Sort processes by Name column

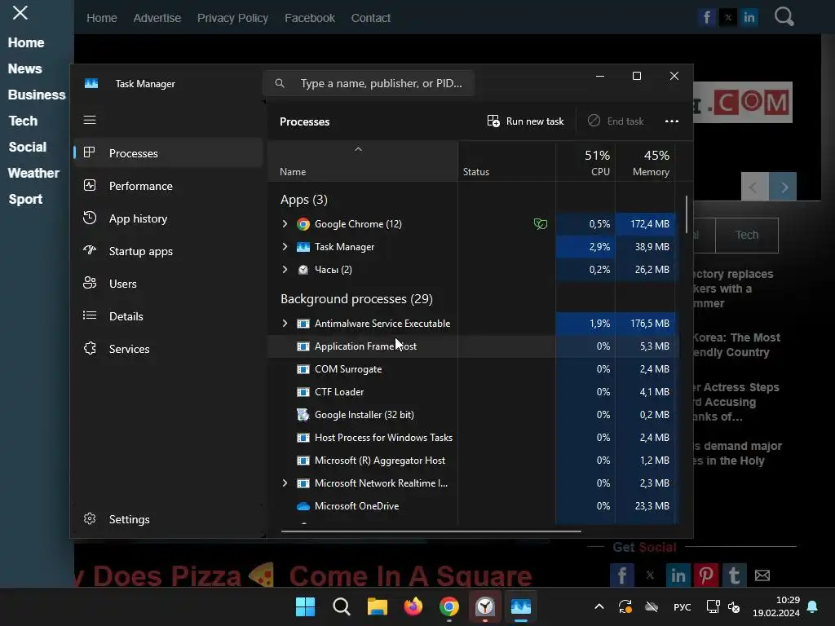(x=362, y=162)
